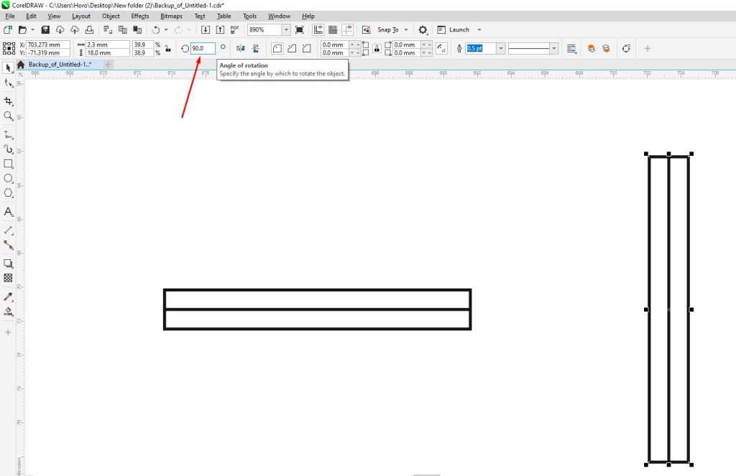The image size is (736, 476).
Task: Choose the Text tool
Action: 9,212
